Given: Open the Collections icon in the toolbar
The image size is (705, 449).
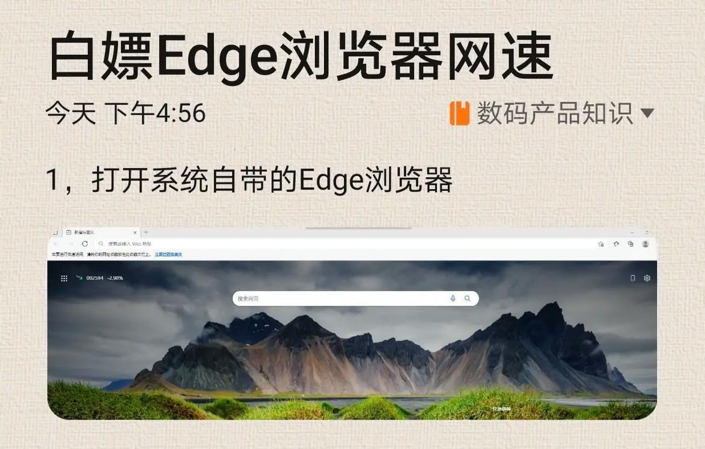Looking at the screenshot, I should (x=630, y=244).
